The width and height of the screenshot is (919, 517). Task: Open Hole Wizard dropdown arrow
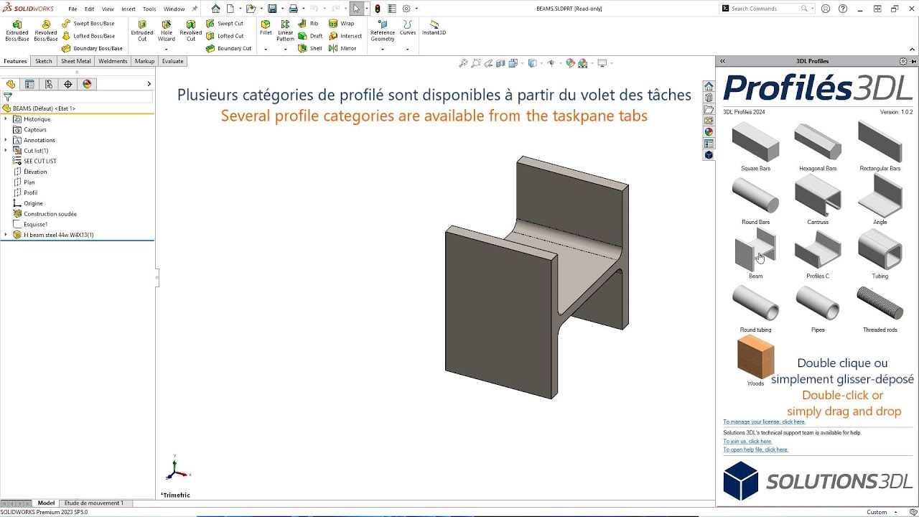point(167,49)
